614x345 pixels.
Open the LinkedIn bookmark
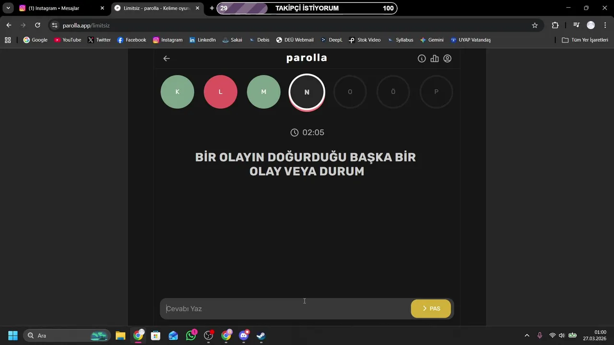202,40
